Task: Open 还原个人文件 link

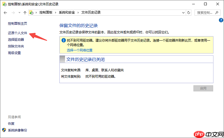Action: pos(18,33)
